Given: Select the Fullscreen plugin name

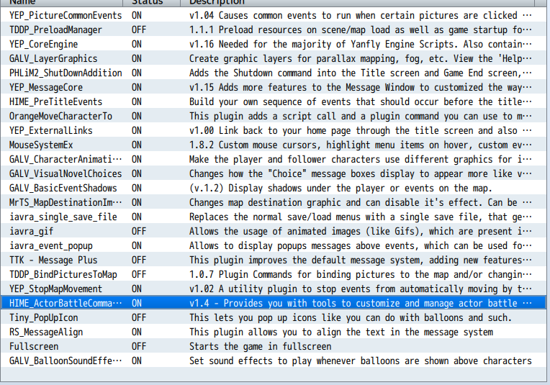Looking at the screenshot, I should pyautogui.click(x=34, y=346).
